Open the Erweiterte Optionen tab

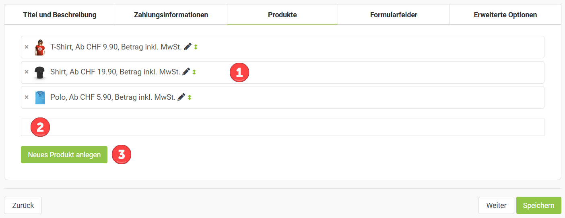coord(505,15)
